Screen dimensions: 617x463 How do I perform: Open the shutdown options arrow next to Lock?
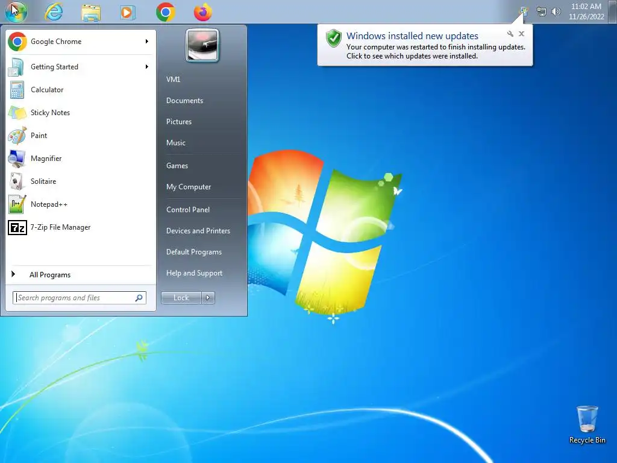208,298
